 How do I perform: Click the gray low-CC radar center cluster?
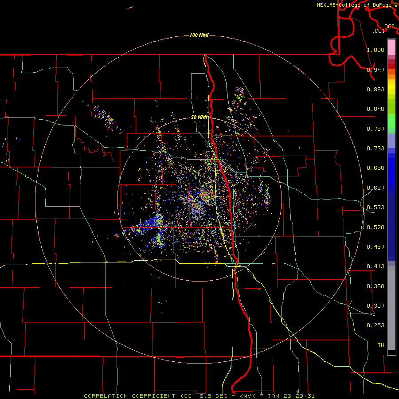point(197,212)
